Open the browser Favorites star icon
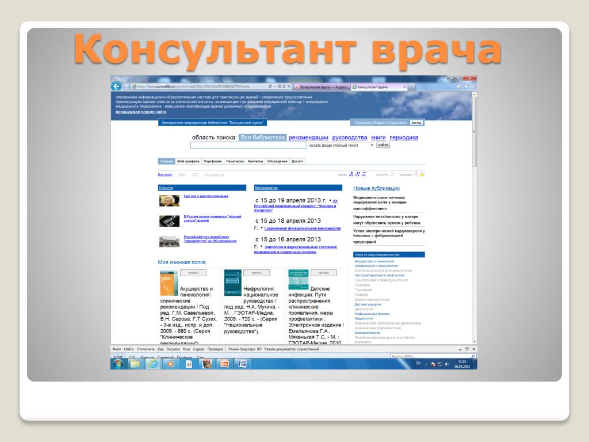This screenshot has height=442, width=589. 466,86
